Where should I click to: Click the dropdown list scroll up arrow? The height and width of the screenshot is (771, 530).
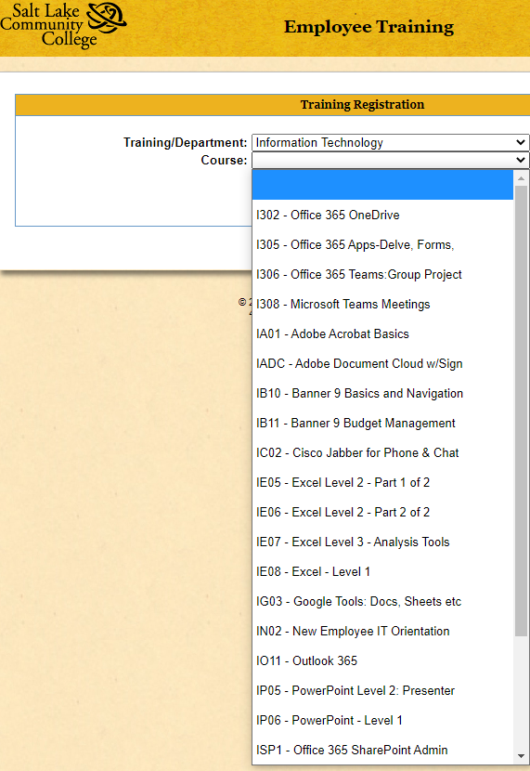pyautogui.click(x=521, y=178)
